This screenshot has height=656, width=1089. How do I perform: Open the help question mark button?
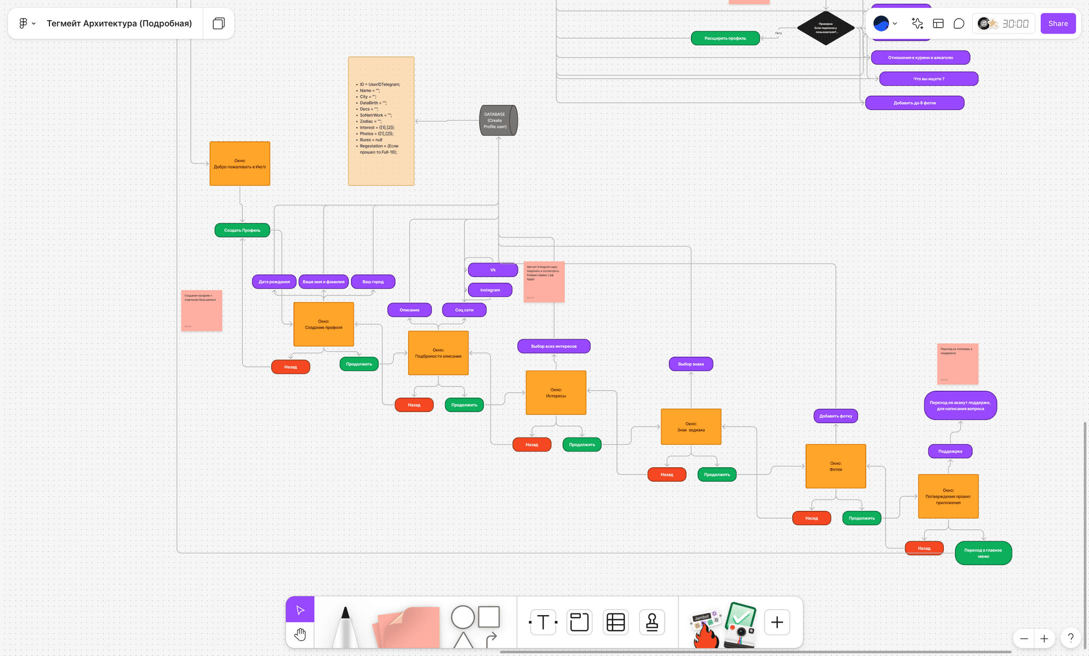point(1070,638)
